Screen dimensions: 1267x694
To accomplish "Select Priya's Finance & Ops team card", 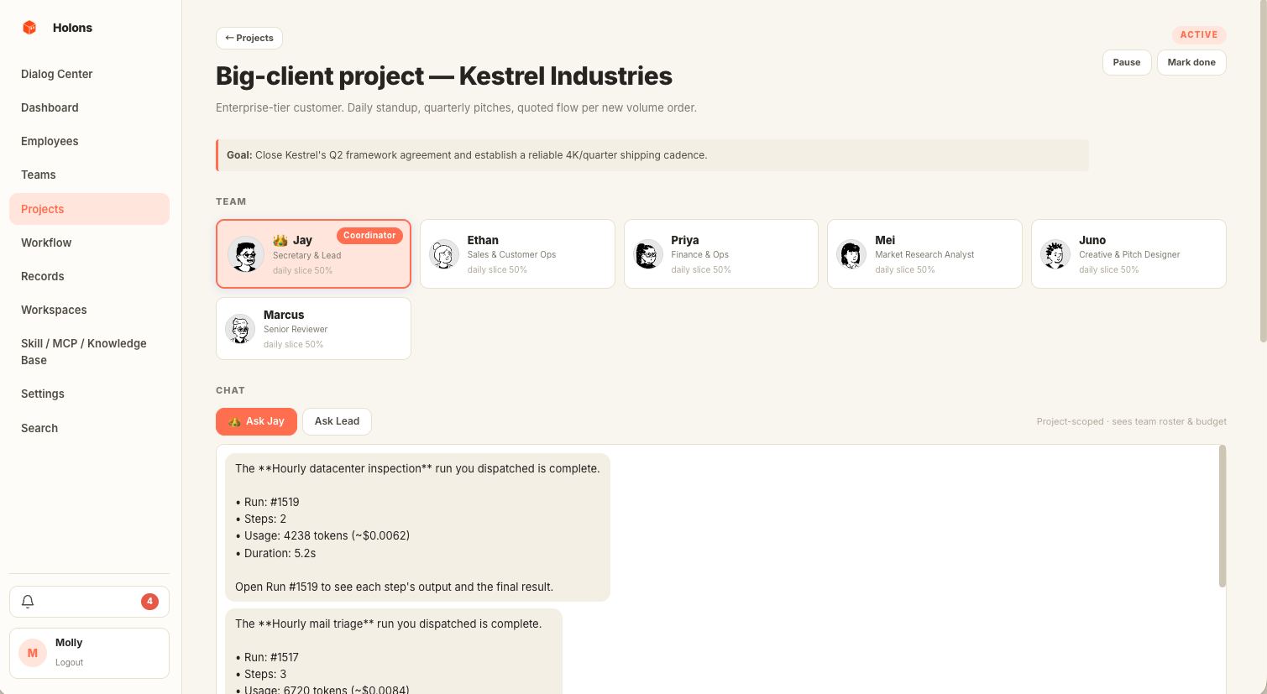I will coord(720,253).
